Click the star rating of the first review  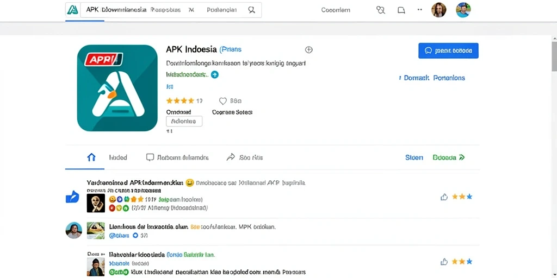(x=462, y=197)
